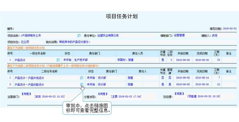Click link icon for 产品设计－产品外观设计 task
This screenshot has height=122, width=239.
coord(82,78)
